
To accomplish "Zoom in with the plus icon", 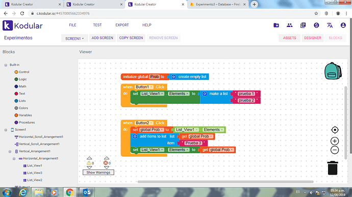I will pos(335,141).
